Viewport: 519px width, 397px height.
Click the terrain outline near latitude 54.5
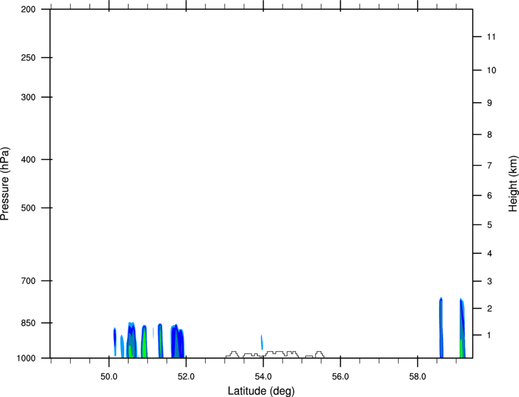click(281, 354)
